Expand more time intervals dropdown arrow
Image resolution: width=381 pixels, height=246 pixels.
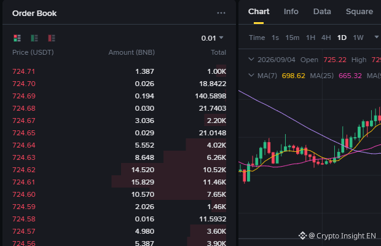pos(376,37)
